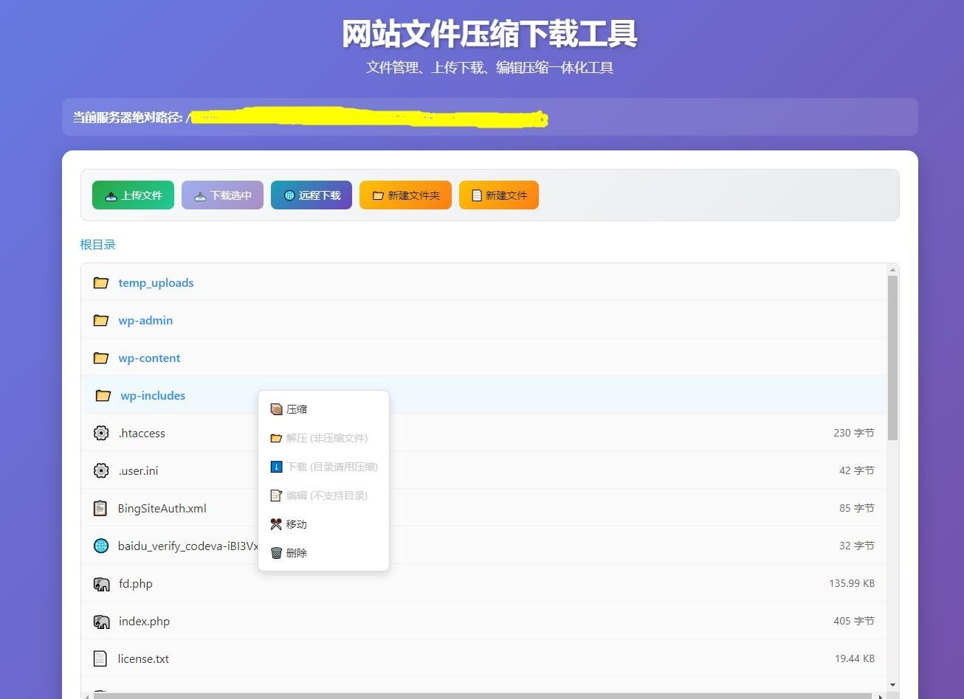
Task: Click the 42 字节 size of .user.ini
Action: coord(857,471)
